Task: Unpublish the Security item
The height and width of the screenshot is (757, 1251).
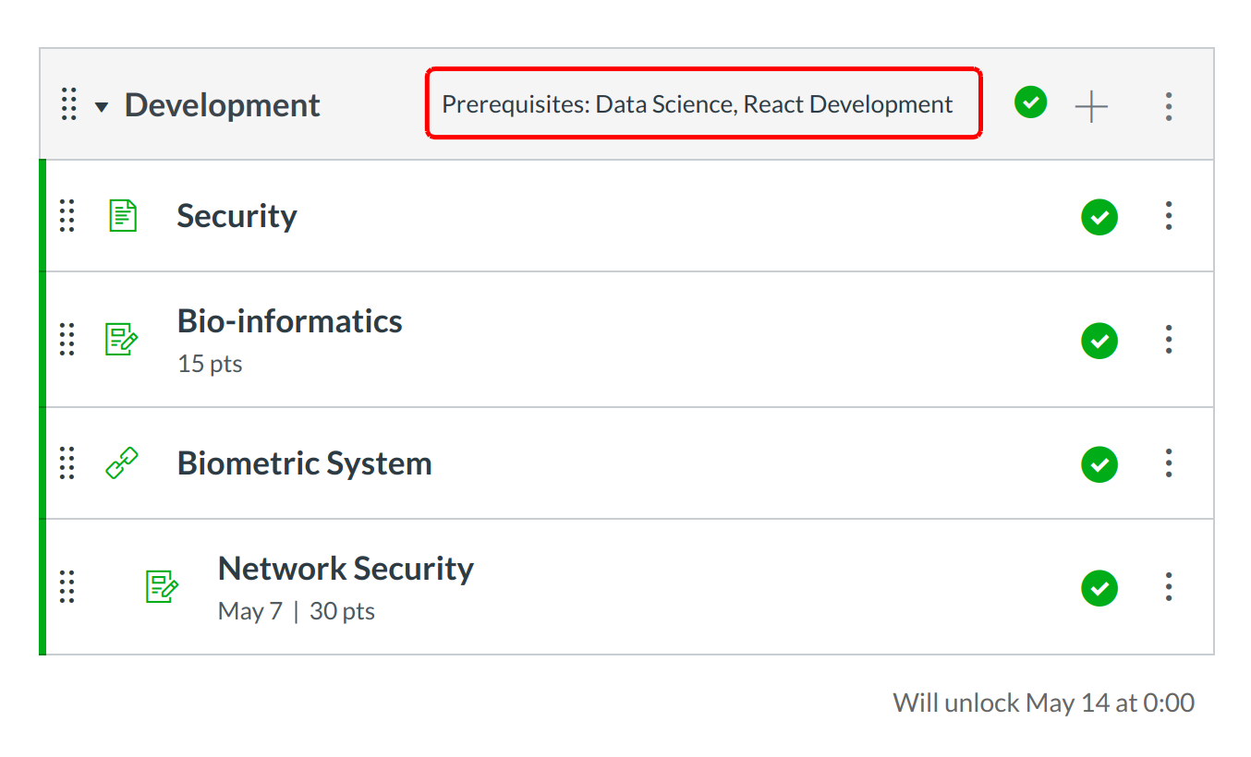Action: 1099,217
